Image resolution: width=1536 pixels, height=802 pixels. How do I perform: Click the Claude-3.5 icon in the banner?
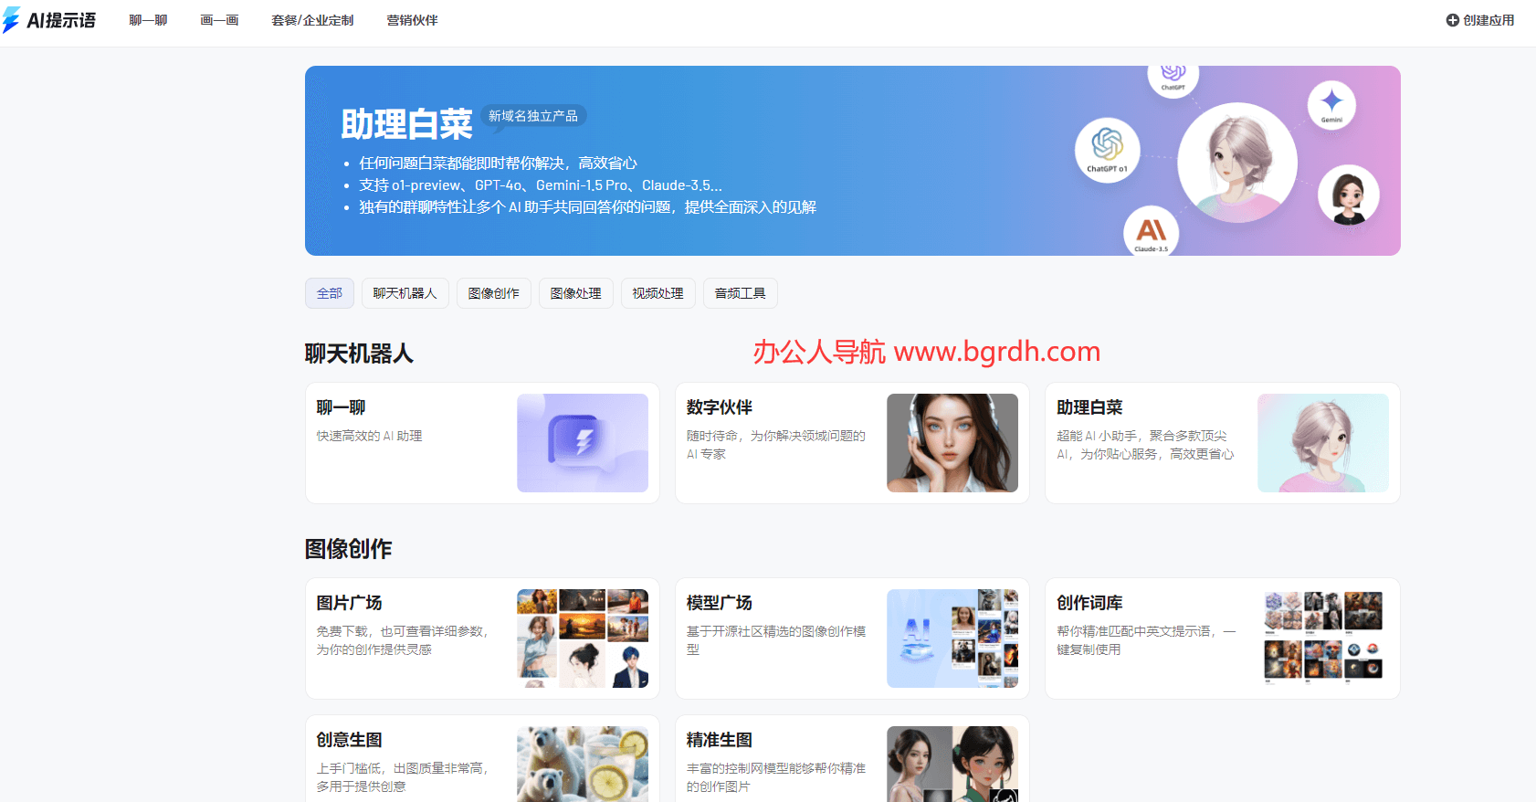coord(1151,232)
